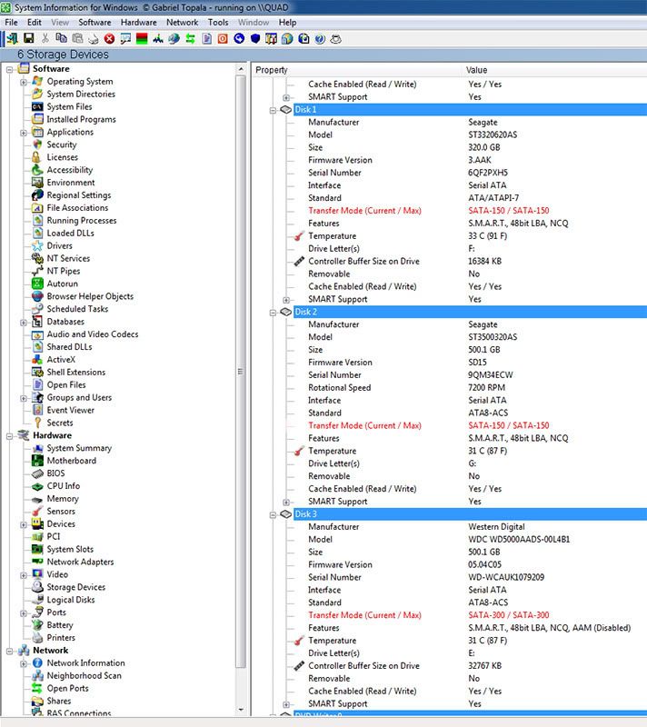The width and height of the screenshot is (647, 727).
Task: Open the Motherboard tree entry
Action: click(x=71, y=461)
